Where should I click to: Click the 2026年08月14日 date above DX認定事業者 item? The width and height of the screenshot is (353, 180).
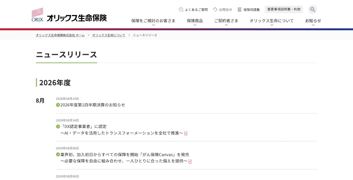[67, 120]
